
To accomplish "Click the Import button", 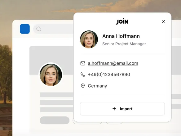I will pyautogui.click(x=122, y=109).
